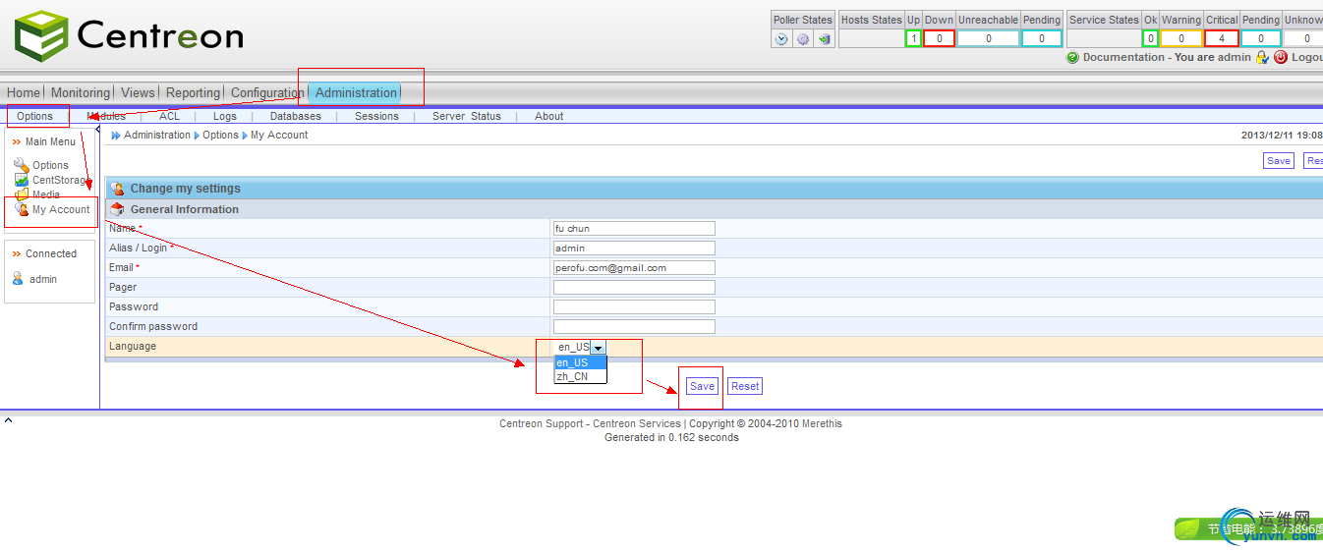Switch to the About submenu tab
The width and height of the screenshot is (1323, 553).
coord(549,116)
